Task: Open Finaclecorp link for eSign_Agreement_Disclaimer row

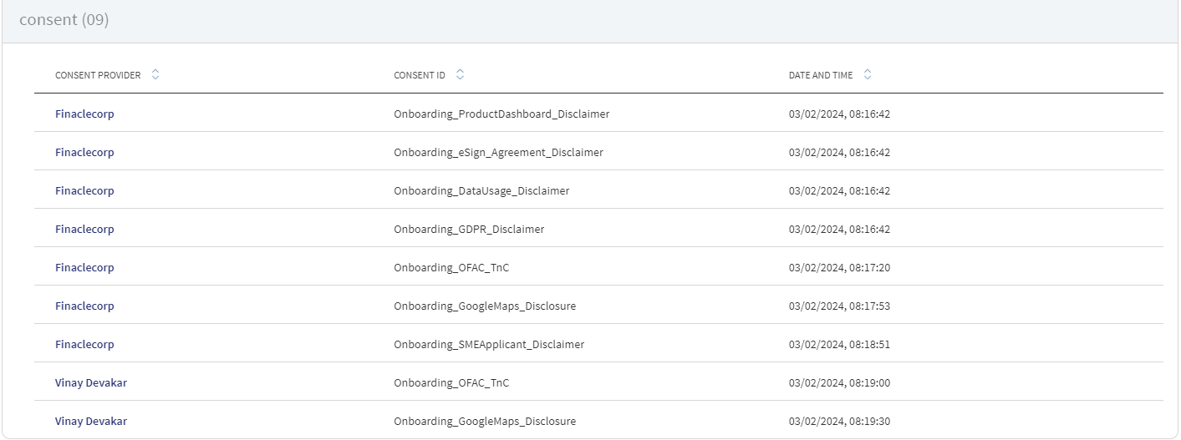Action: point(84,152)
